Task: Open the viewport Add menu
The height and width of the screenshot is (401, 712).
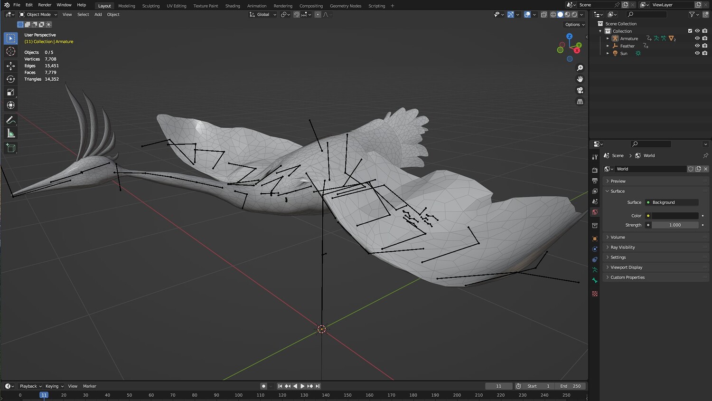Action: pos(98,15)
